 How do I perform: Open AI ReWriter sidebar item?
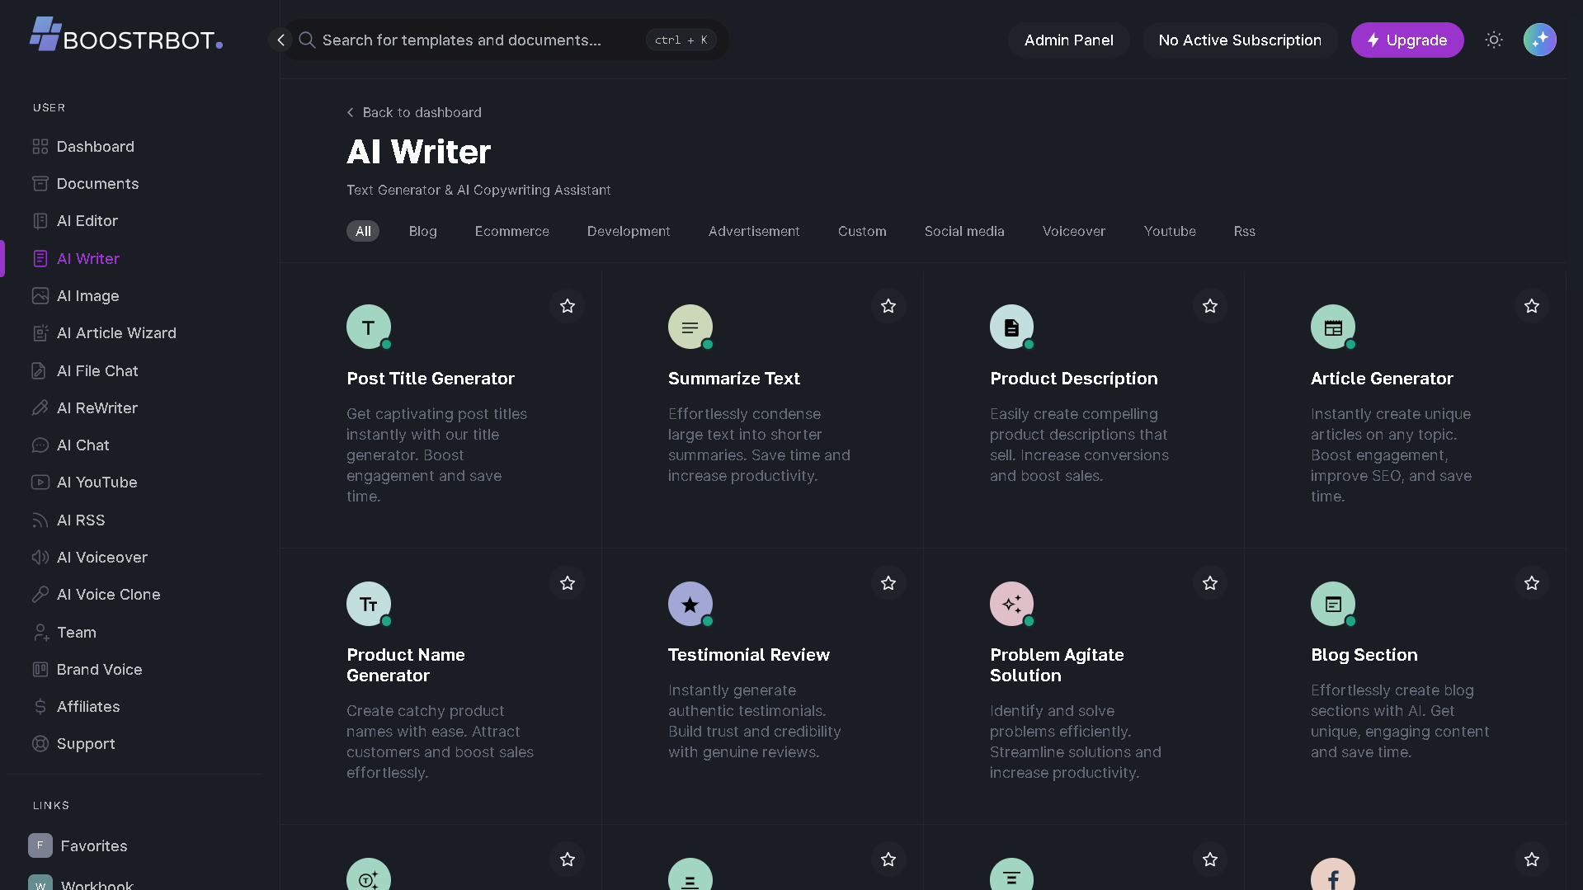(x=85, y=408)
